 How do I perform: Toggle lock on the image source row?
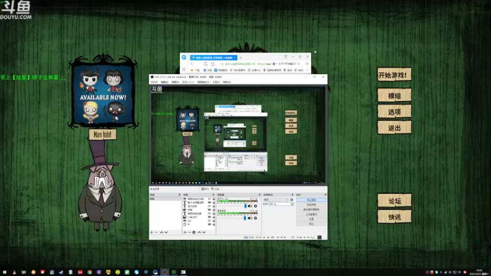pos(214,217)
